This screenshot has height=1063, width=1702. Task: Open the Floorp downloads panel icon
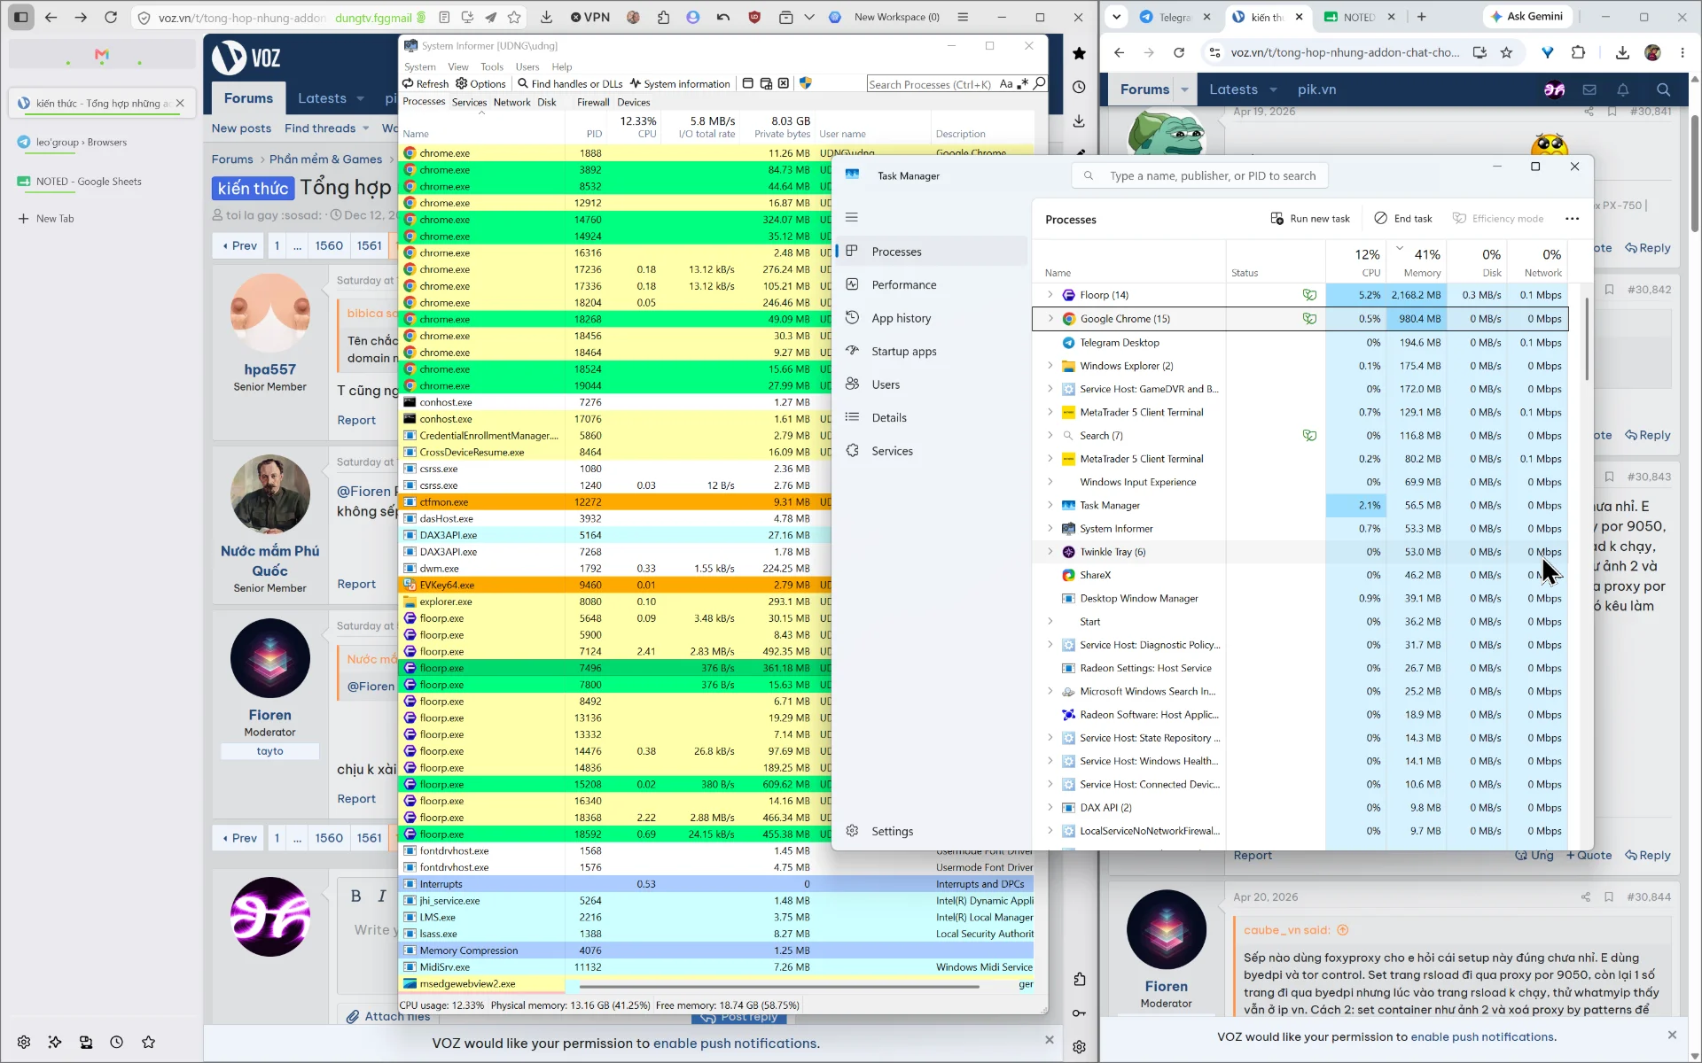pyautogui.click(x=546, y=17)
